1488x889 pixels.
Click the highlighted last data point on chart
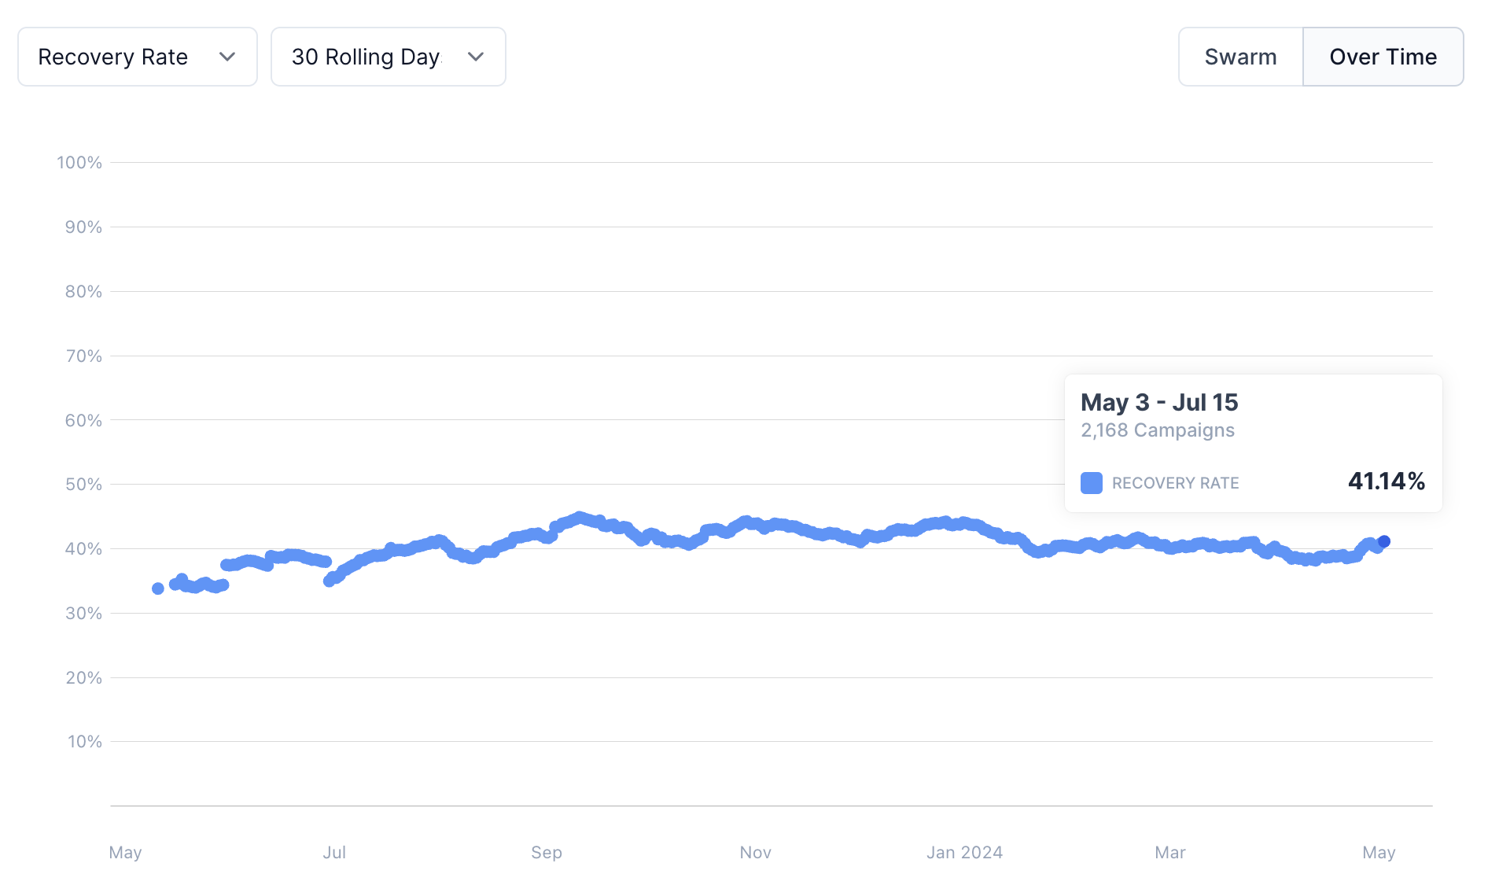click(1384, 541)
